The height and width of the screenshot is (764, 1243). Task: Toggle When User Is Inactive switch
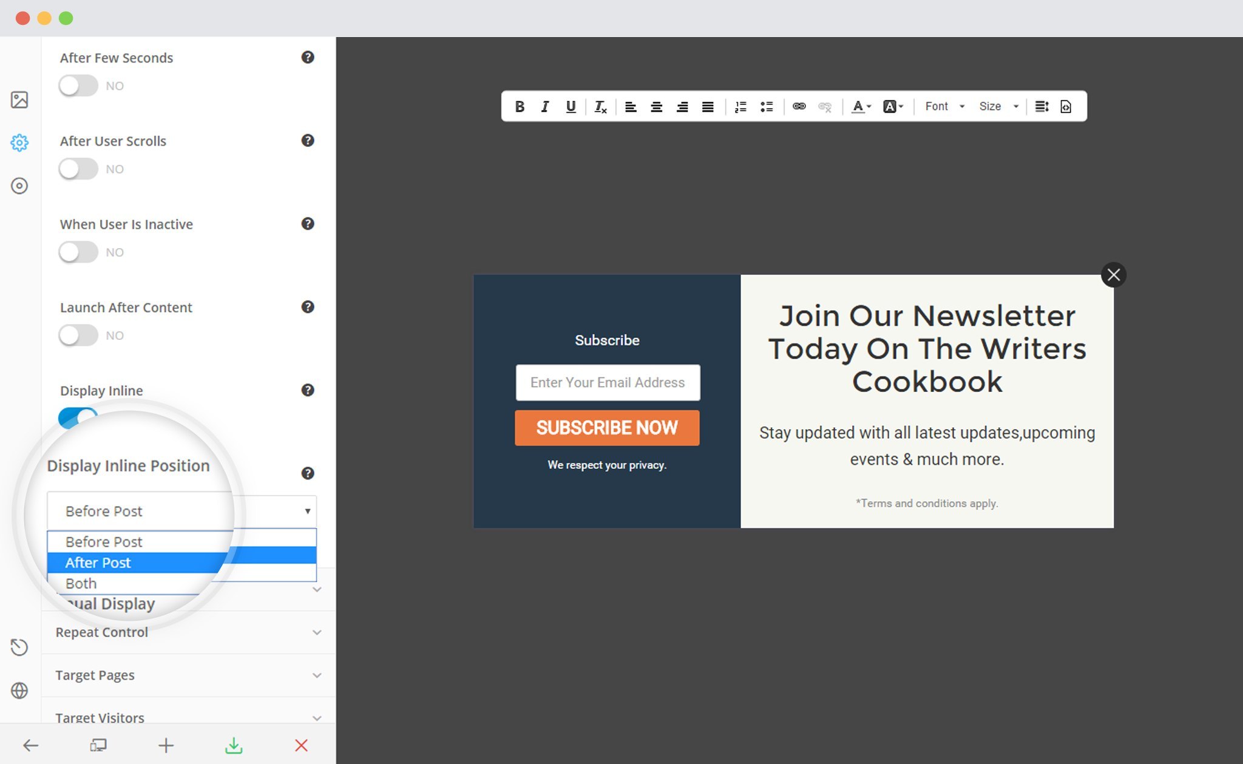pyautogui.click(x=78, y=252)
